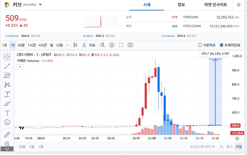Click the blue price range measurement box
This screenshot has height=155, width=247.
click(215, 92)
